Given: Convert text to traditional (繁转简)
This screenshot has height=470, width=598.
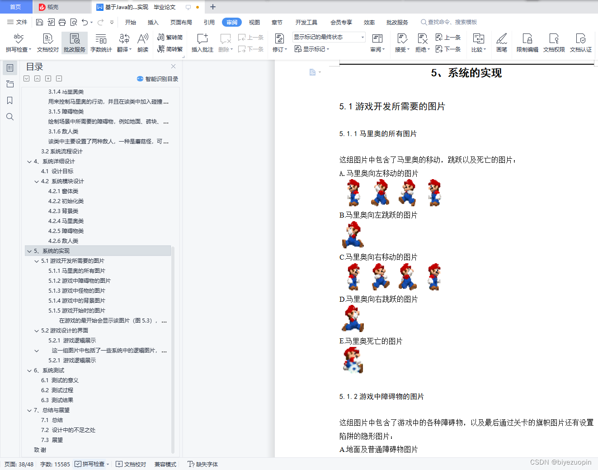Looking at the screenshot, I should [170, 38].
